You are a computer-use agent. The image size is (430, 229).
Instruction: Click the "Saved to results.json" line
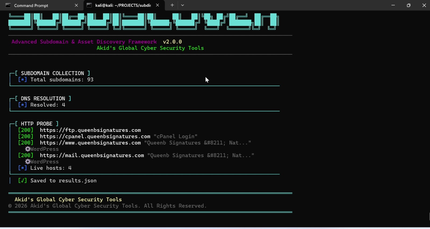(x=57, y=181)
